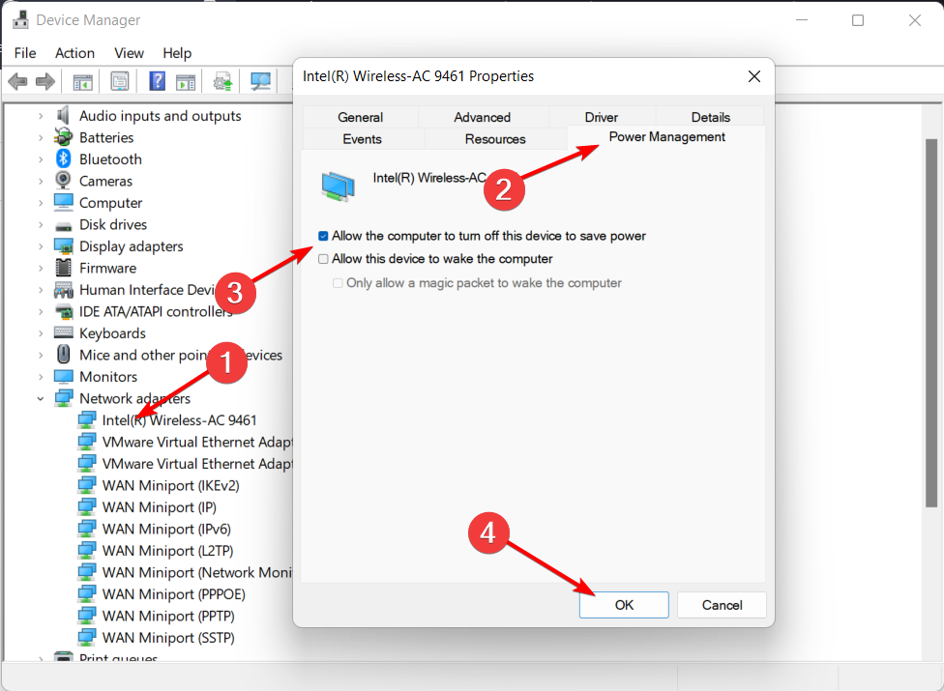This screenshot has width=944, height=691.
Task: Click the Device Manager title bar icon
Action: point(20,20)
